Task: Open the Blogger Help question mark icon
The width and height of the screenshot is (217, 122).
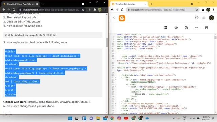Action: (x=197, y=18)
